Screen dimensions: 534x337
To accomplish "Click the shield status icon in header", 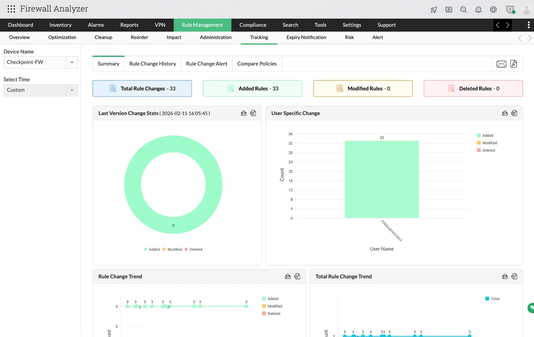I will pos(510,10).
